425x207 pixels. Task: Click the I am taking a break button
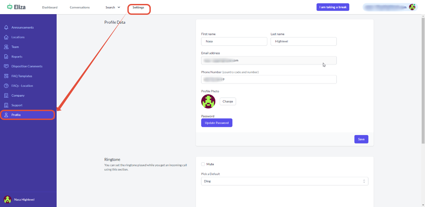333,7
